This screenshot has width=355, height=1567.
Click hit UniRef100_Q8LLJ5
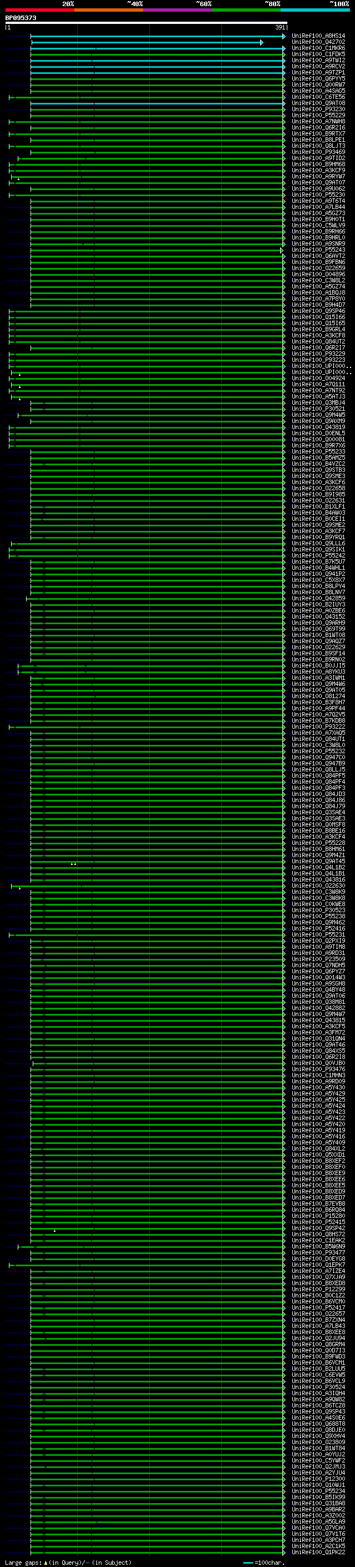click(318, 769)
